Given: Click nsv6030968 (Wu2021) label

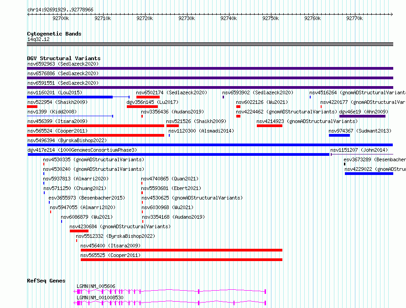Looking at the screenshot, I should point(167,207).
